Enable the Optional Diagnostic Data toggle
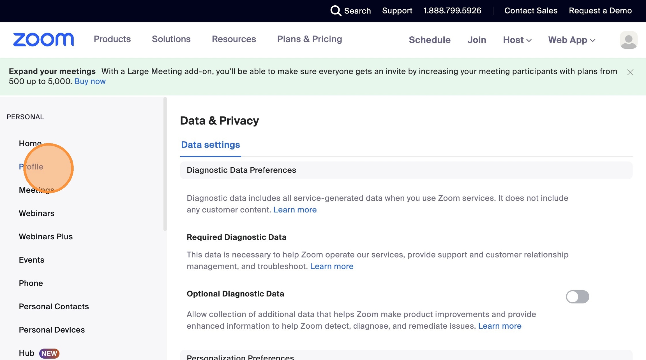 point(577,297)
